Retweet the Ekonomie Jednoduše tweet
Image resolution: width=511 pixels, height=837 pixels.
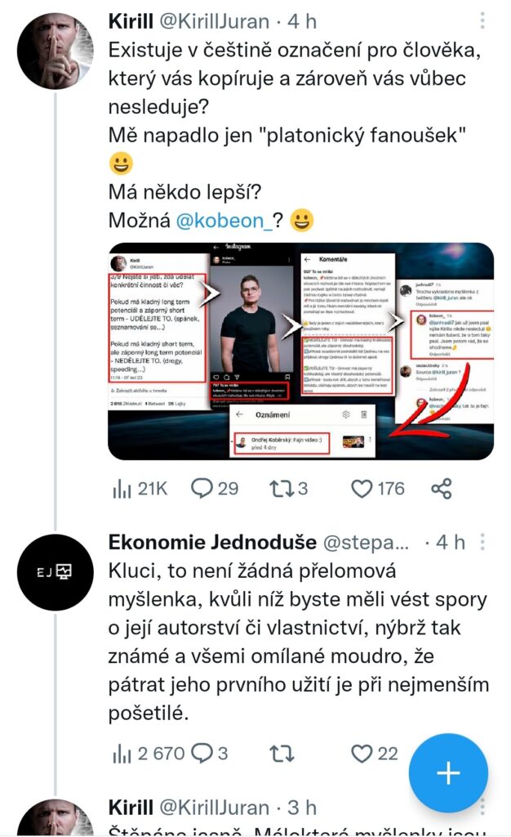pos(282,753)
